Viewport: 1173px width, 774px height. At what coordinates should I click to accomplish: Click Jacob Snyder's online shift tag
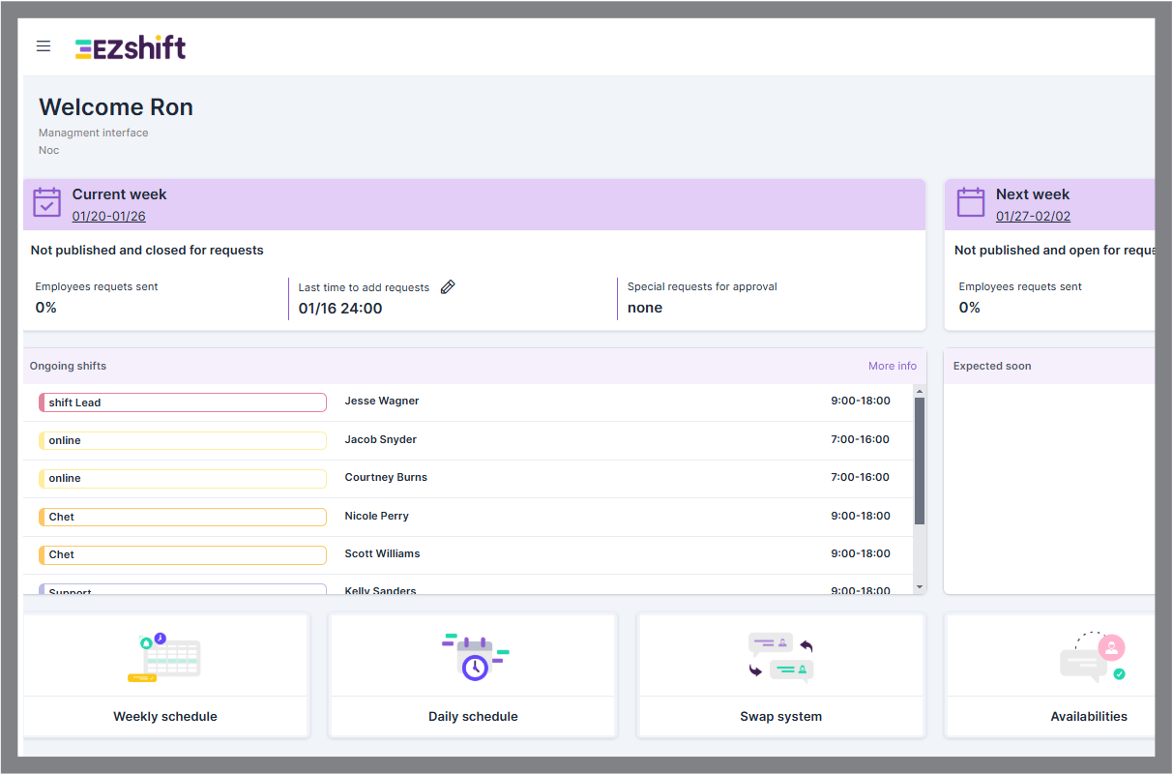click(x=182, y=440)
